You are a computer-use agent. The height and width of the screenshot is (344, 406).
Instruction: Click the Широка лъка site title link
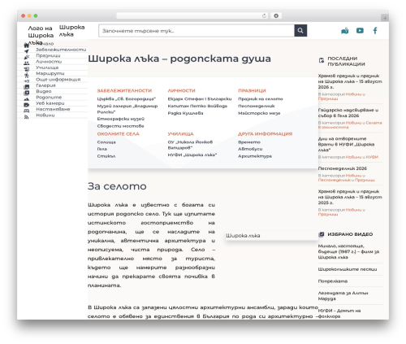[71, 31]
